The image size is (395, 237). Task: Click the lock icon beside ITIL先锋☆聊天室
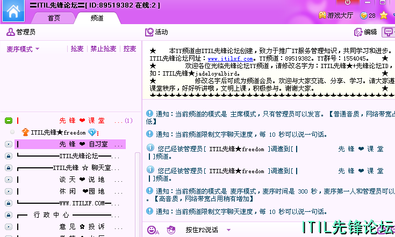(9, 168)
